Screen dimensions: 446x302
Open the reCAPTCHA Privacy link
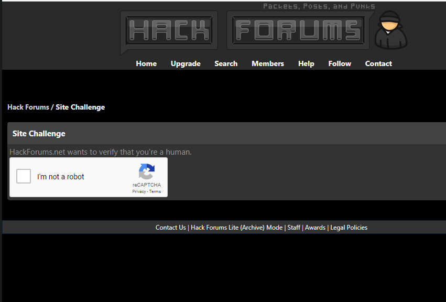(x=139, y=192)
